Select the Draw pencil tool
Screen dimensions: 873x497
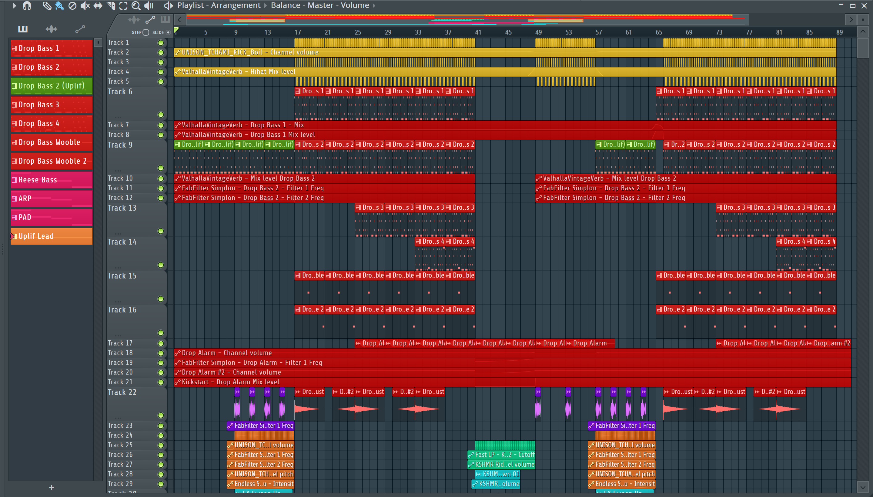(47, 6)
